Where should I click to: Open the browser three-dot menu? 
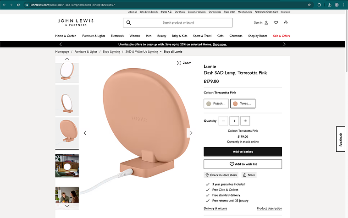pyautogui.click(x=343, y=5)
